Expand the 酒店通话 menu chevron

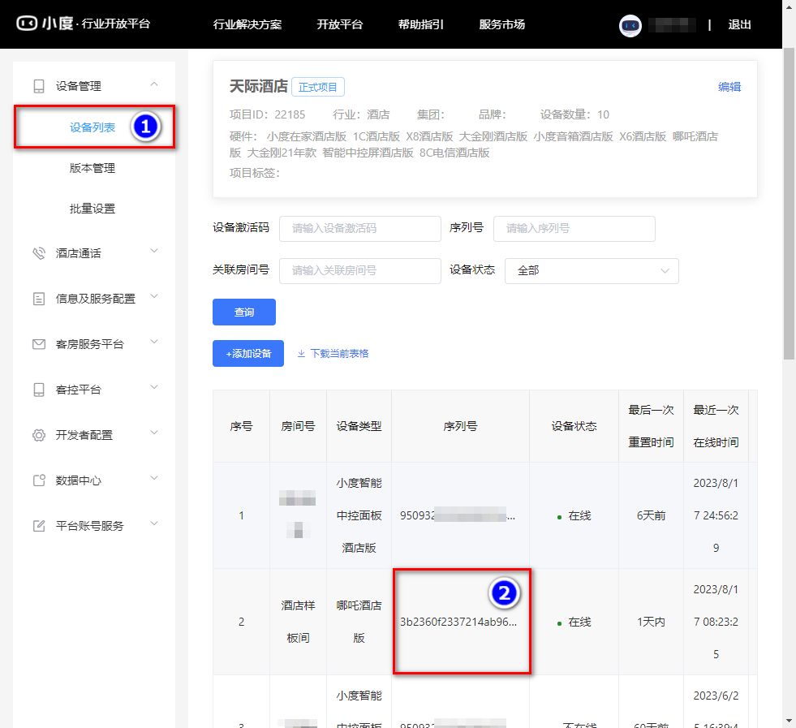[154, 251]
